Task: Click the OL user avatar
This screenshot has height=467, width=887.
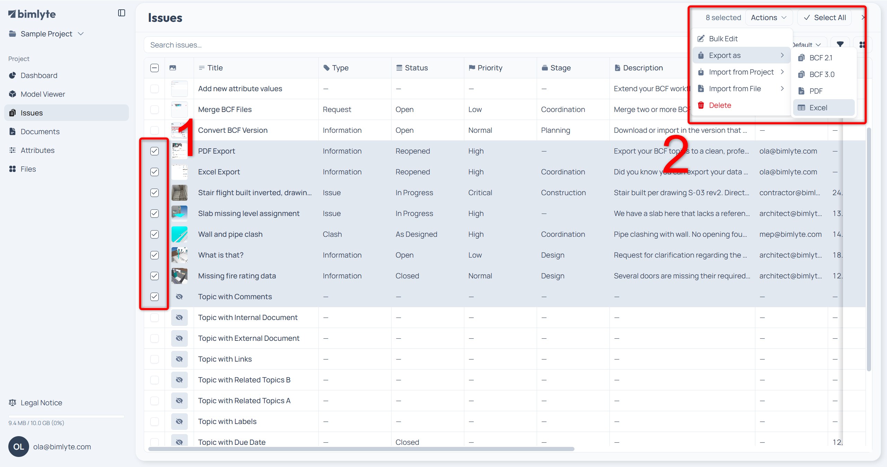Action: click(18, 447)
